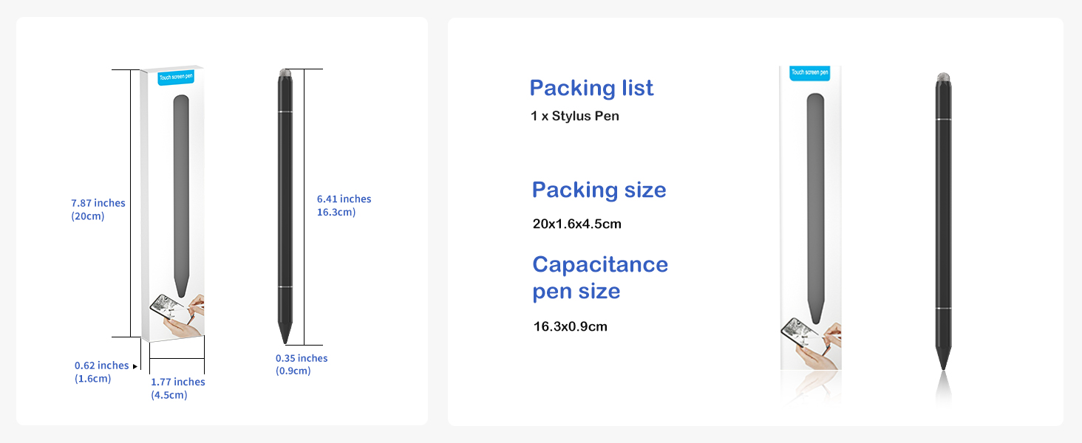Click the 'Capacitance pen size' heading
Image resolution: width=1082 pixels, height=443 pixels.
coord(600,278)
